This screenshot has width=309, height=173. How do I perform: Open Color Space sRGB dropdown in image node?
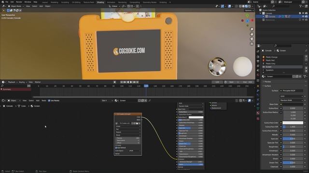(135, 151)
